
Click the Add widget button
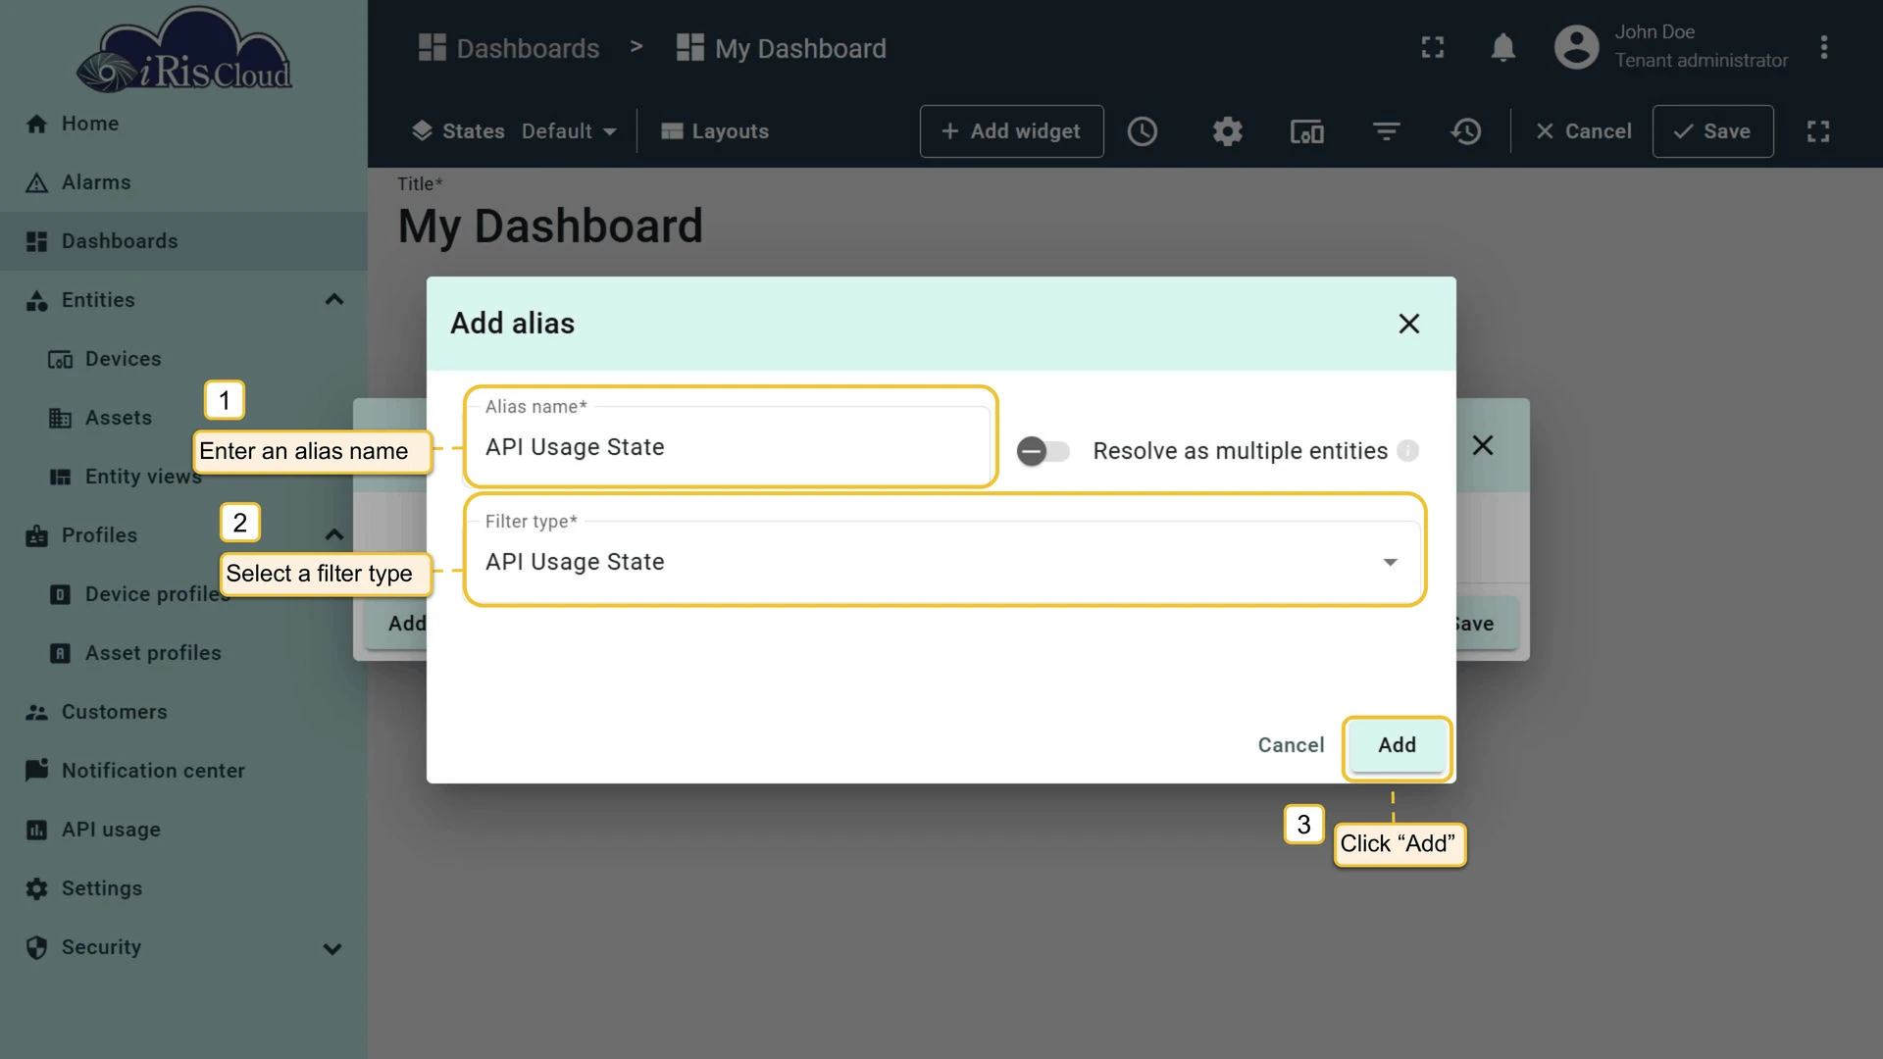tap(1011, 131)
